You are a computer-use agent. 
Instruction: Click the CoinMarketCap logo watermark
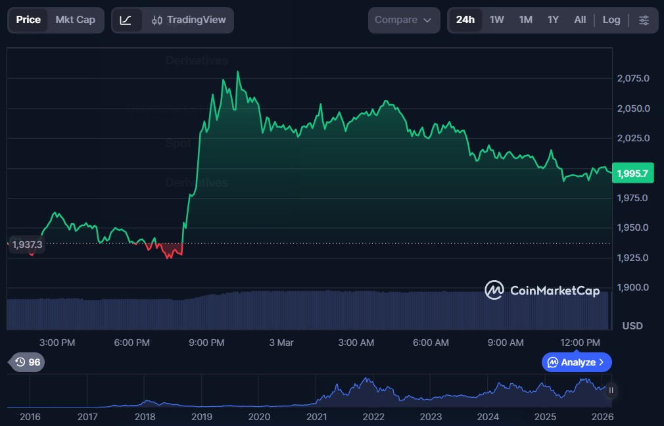click(542, 290)
